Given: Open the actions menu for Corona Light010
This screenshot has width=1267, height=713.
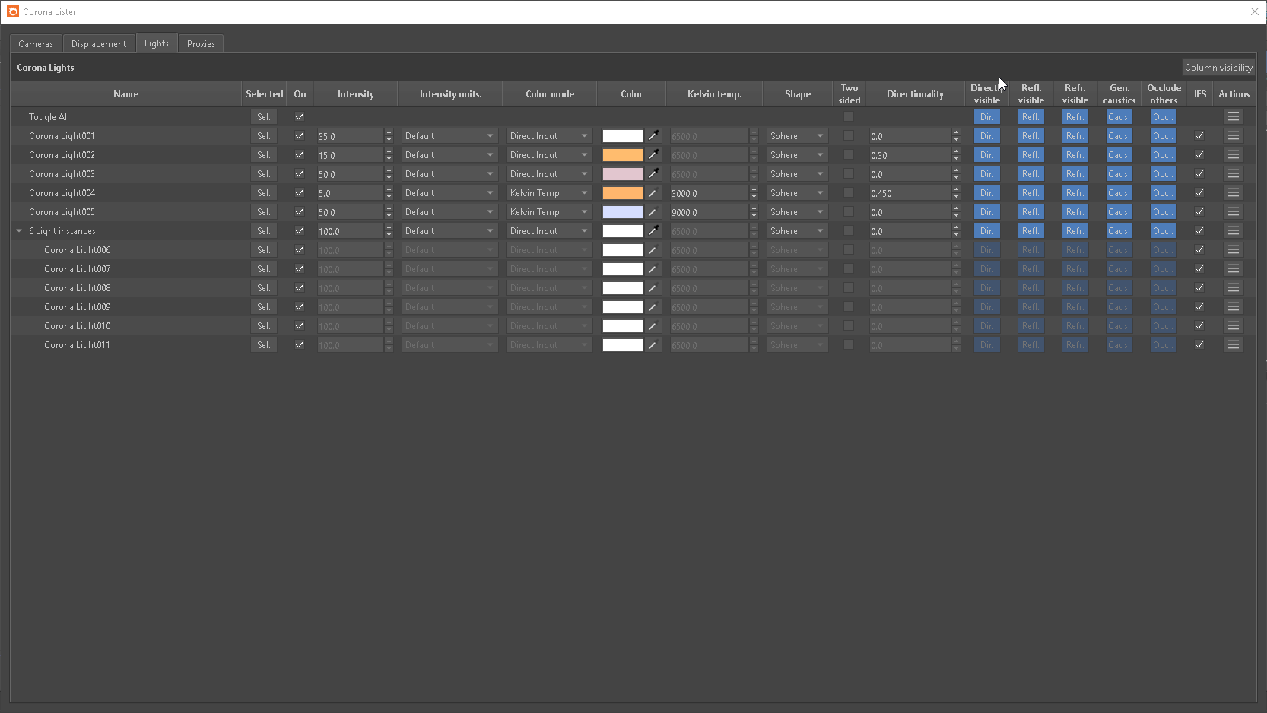Looking at the screenshot, I should tap(1234, 326).
